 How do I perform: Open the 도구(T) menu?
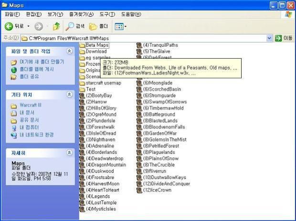point(107,14)
